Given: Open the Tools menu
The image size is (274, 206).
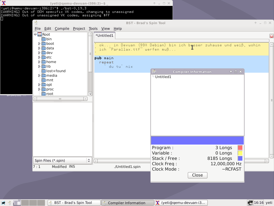Looking at the screenshot, I should coord(93,28).
